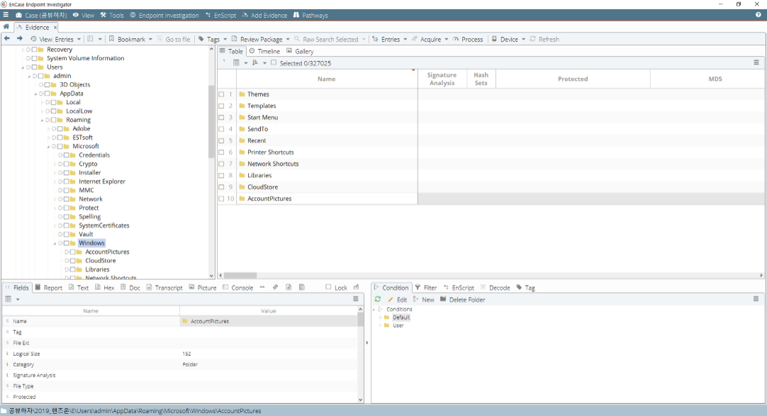Open the EnScript menu in the top bar

(220, 15)
